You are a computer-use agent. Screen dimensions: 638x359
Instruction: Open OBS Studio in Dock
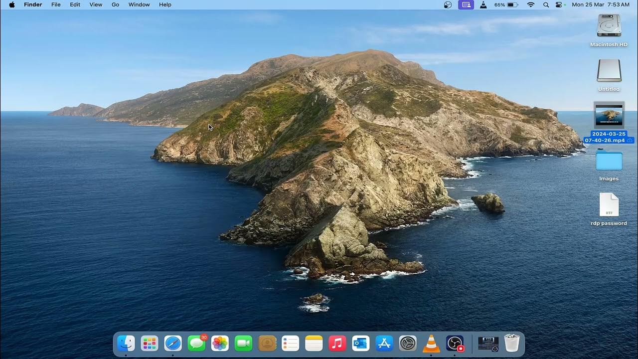pyautogui.click(x=455, y=343)
